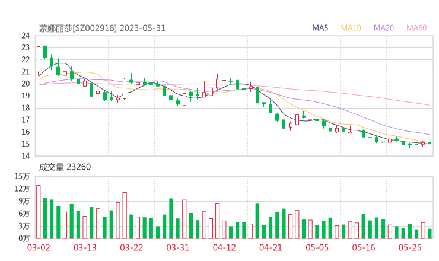This screenshot has height=261, width=439.
Task: Click the MA10 legend label
Action: click(x=351, y=28)
